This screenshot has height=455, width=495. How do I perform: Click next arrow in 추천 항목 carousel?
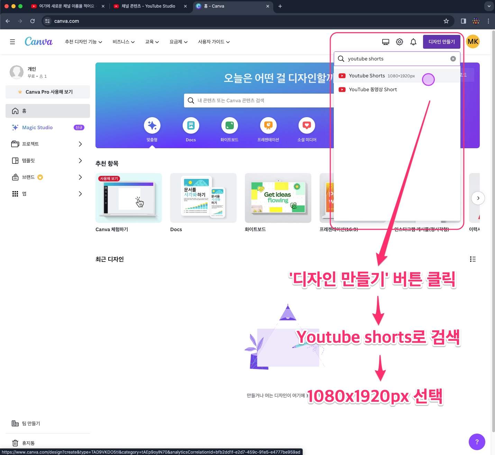(x=478, y=198)
